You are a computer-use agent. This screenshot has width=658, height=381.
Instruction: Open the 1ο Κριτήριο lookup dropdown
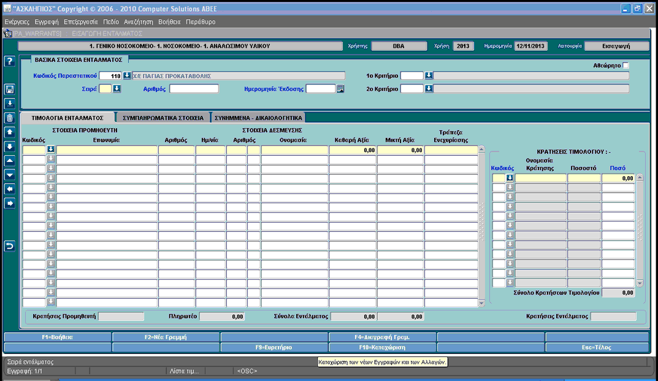[x=429, y=75]
